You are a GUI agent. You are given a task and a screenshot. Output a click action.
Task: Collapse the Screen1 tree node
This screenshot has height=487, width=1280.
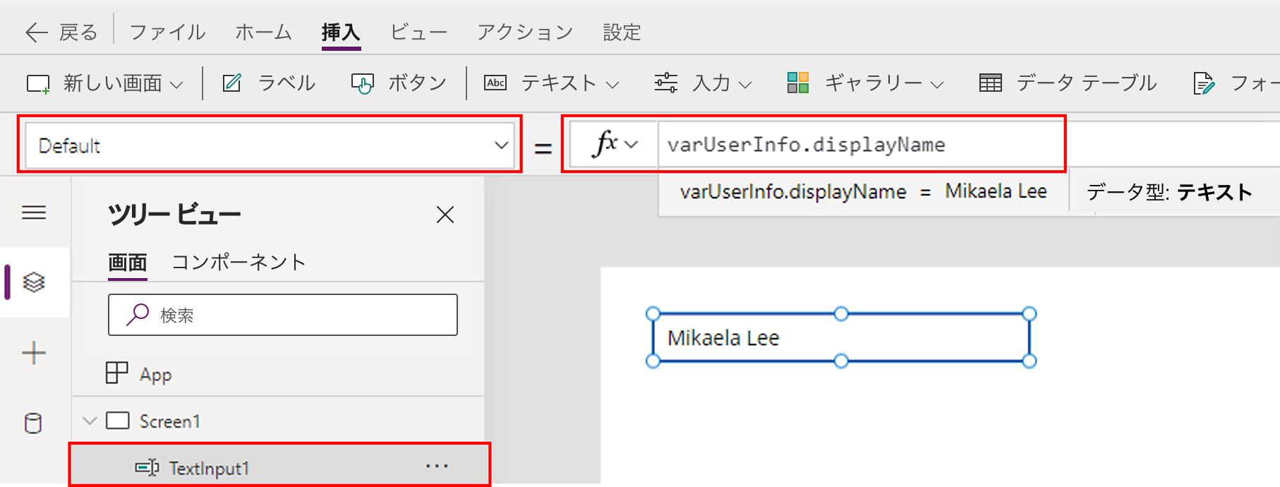coord(90,421)
